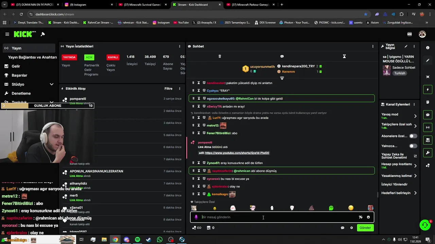Edit stream info with the pencil icon
The image size is (435, 244).
coord(406,46)
